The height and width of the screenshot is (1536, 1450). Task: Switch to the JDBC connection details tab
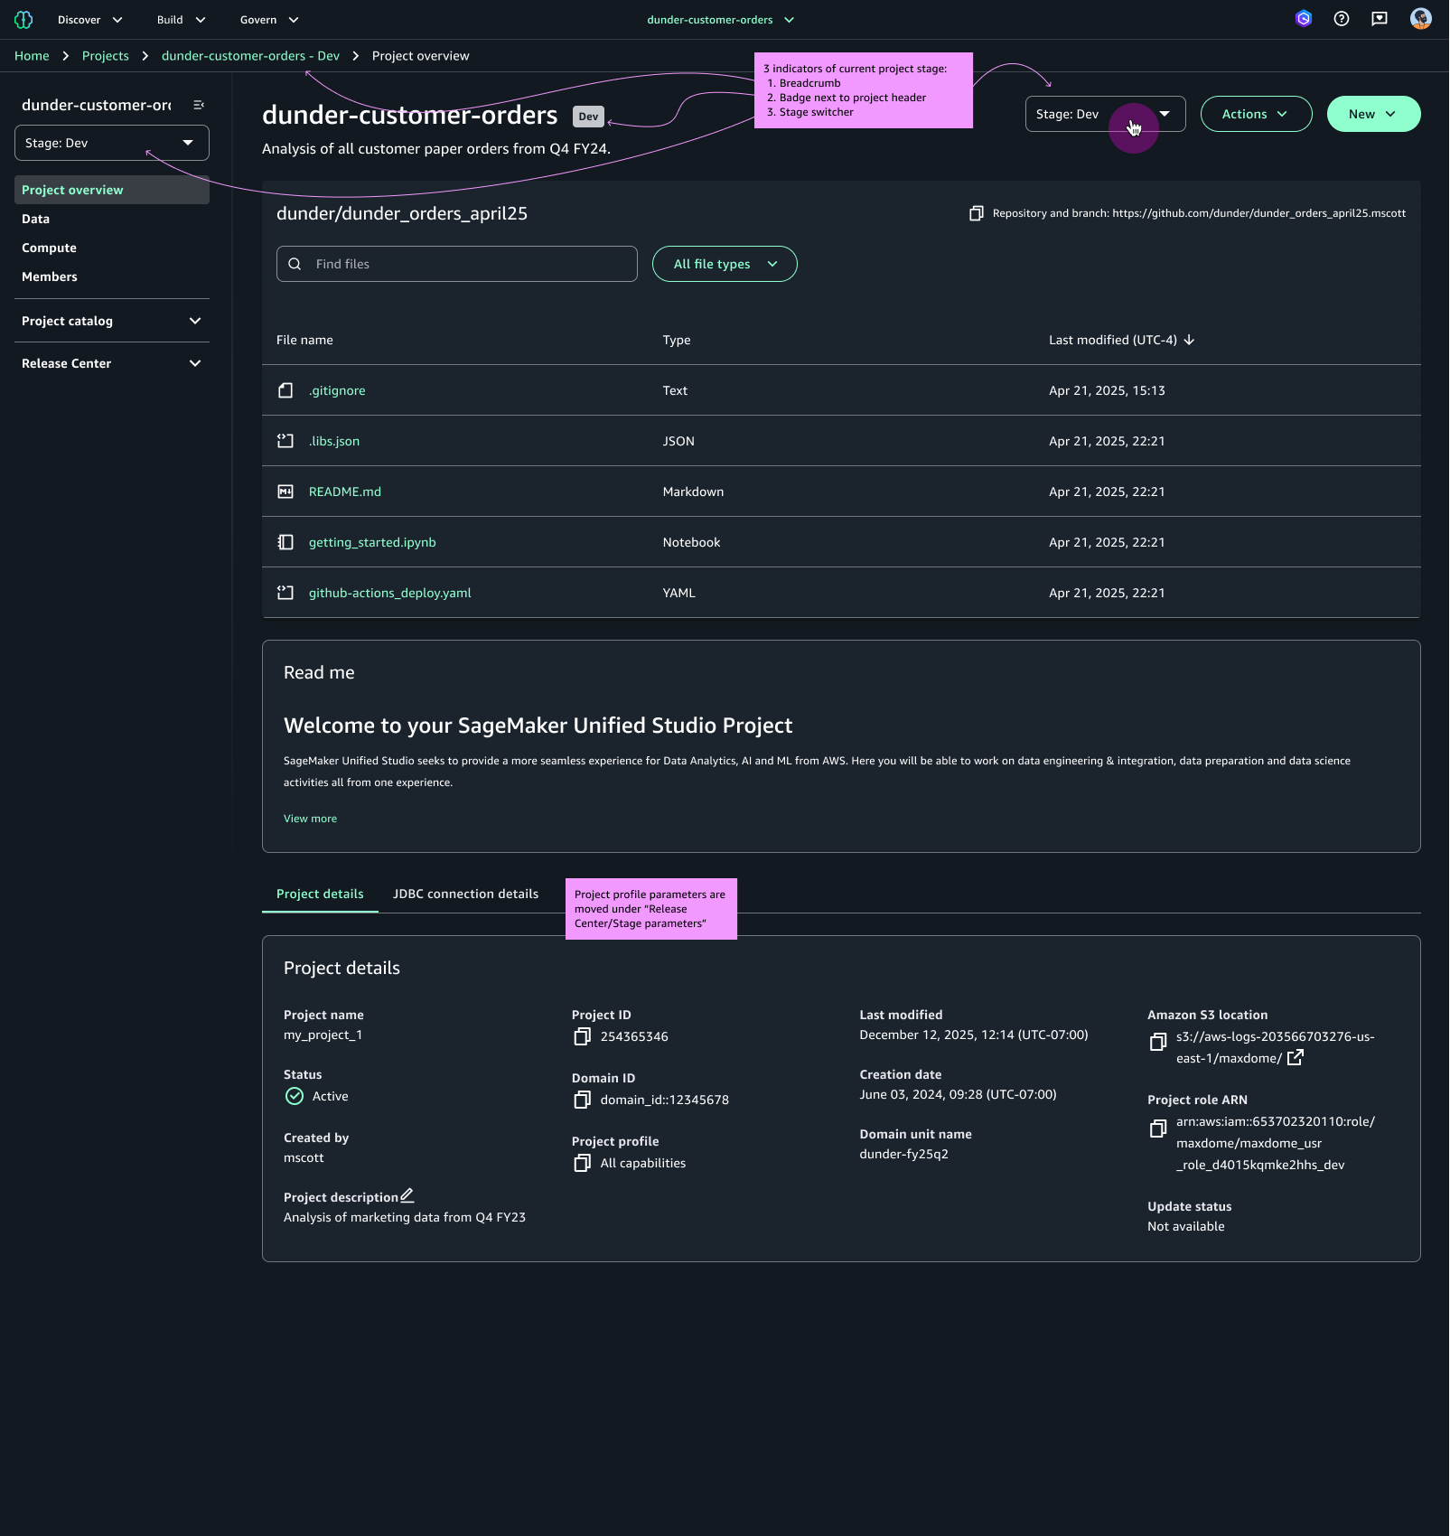click(x=464, y=894)
